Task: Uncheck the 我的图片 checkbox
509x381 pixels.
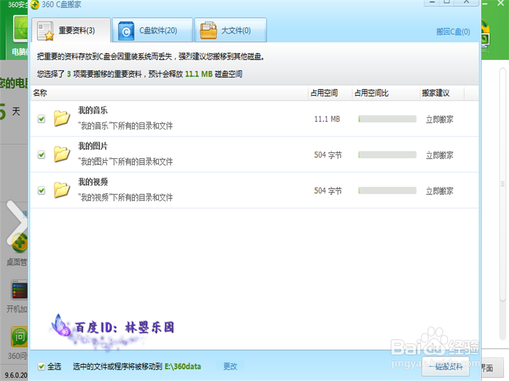Action: click(41, 154)
